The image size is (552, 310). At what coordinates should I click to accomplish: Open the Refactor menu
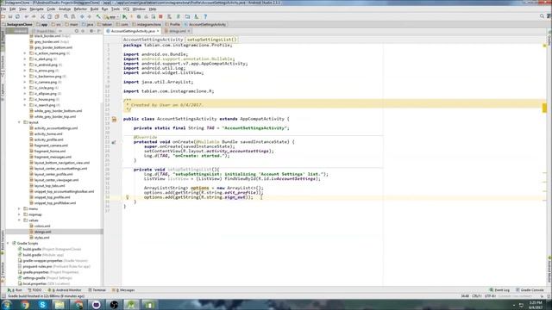point(80,9)
